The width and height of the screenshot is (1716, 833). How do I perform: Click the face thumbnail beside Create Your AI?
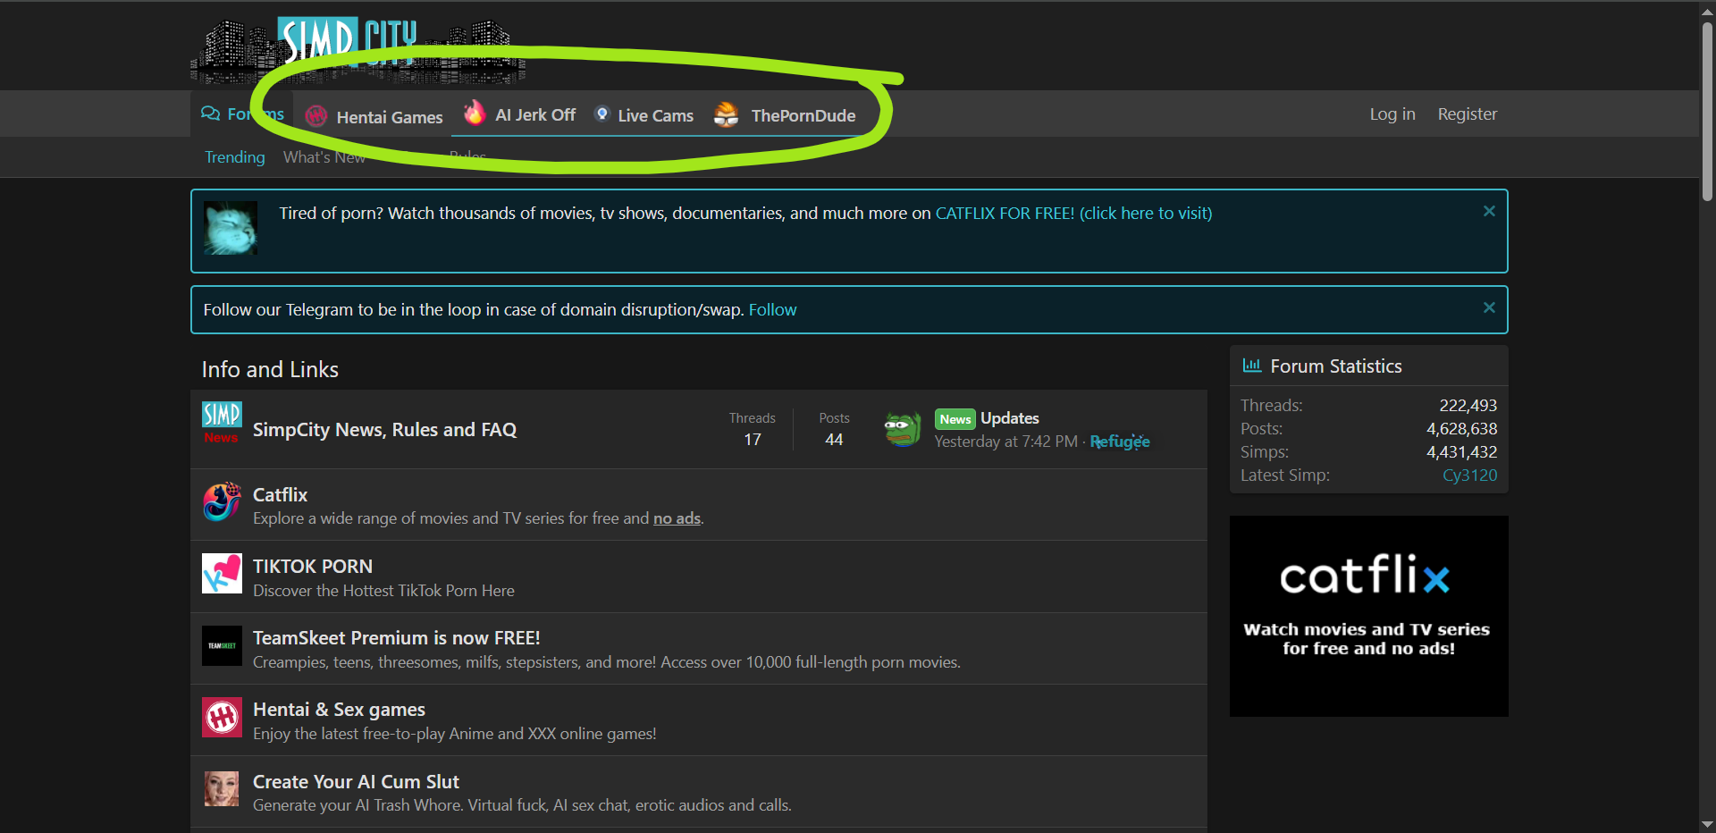click(x=222, y=788)
